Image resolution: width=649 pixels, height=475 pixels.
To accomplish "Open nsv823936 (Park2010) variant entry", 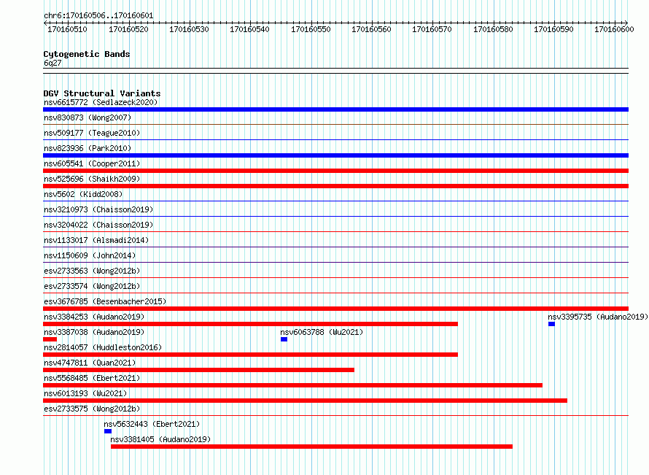I will point(88,148).
